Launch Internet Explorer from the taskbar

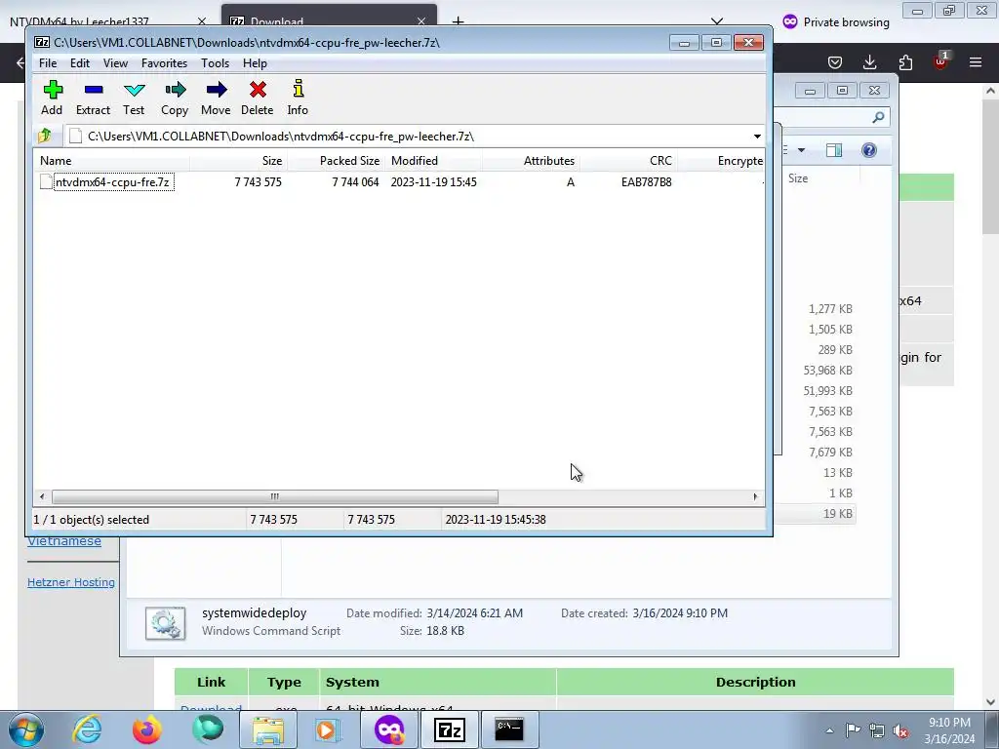[x=87, y=729]
